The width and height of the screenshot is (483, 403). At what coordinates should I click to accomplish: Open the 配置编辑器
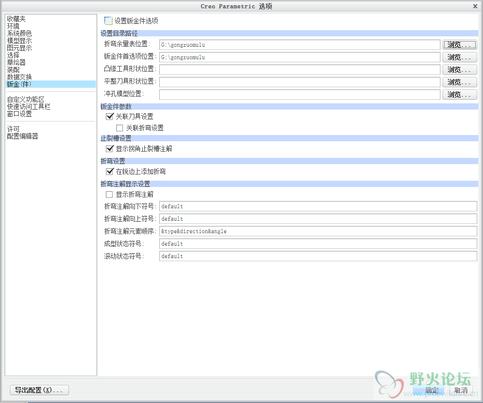22,136
